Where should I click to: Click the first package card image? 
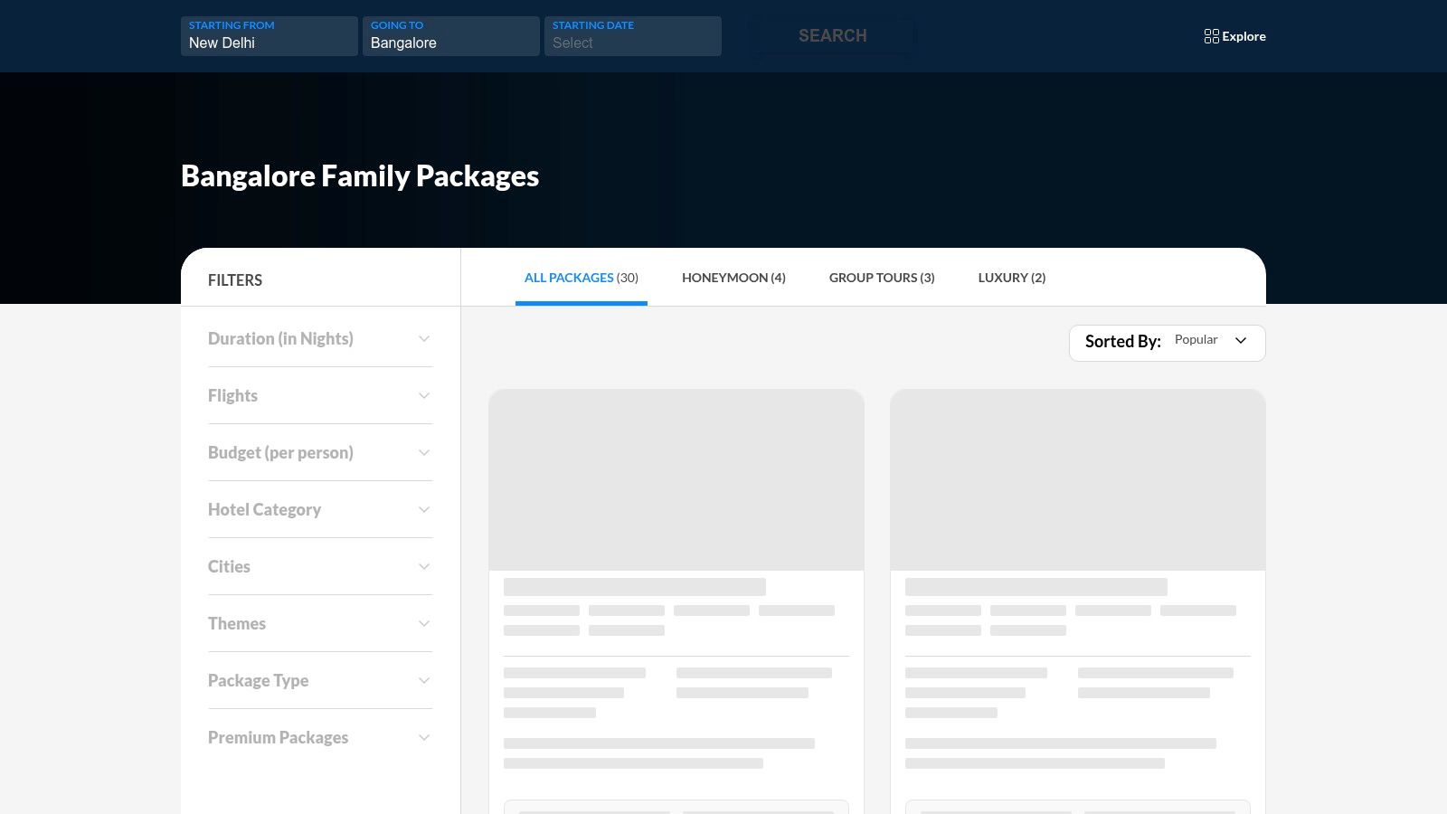point(676,479)
